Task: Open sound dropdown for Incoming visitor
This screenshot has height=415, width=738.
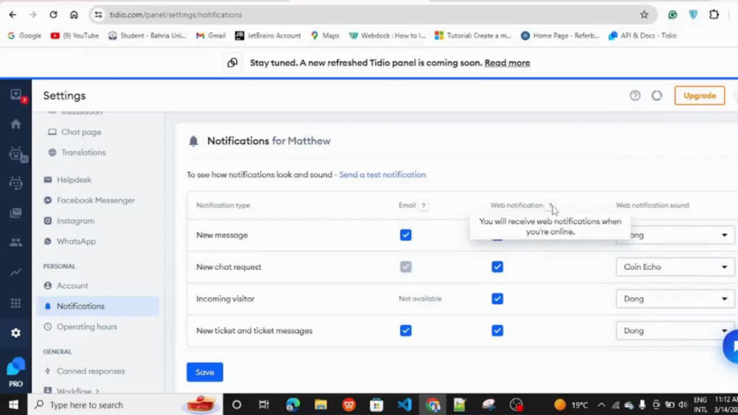Action: point(675,299)
